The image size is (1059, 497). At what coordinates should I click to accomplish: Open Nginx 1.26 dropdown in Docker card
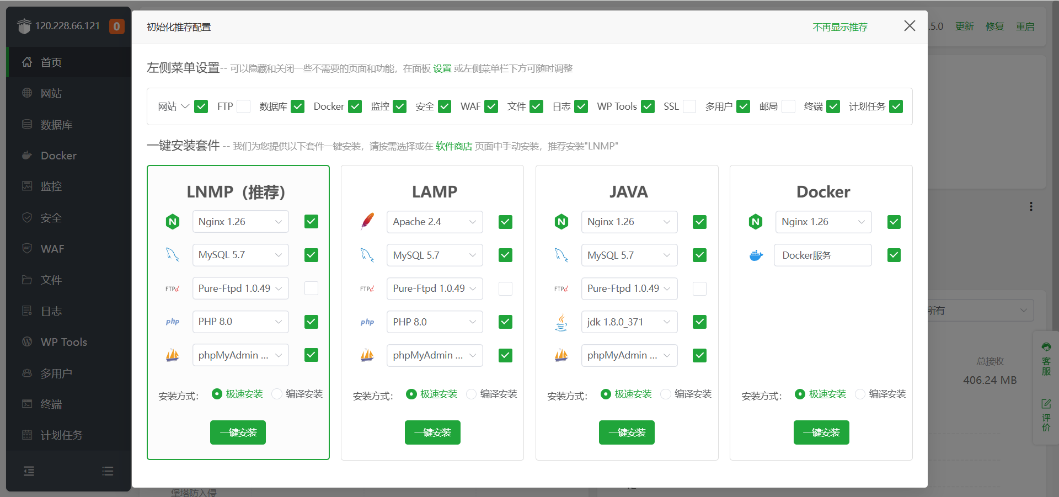[x=823, y=222]
